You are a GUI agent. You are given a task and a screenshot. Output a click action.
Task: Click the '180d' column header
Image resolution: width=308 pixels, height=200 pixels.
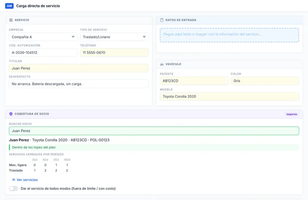(67, 160)
